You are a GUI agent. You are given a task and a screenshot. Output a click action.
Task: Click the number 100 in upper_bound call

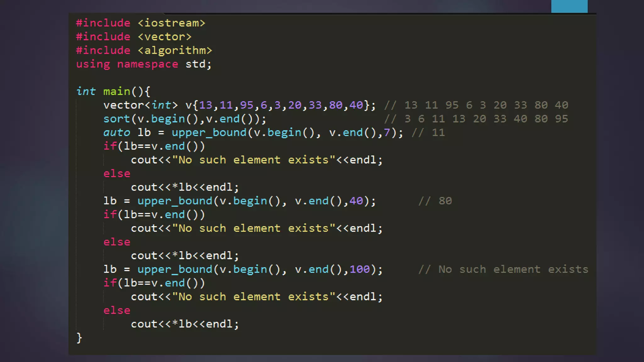point(359,269)
